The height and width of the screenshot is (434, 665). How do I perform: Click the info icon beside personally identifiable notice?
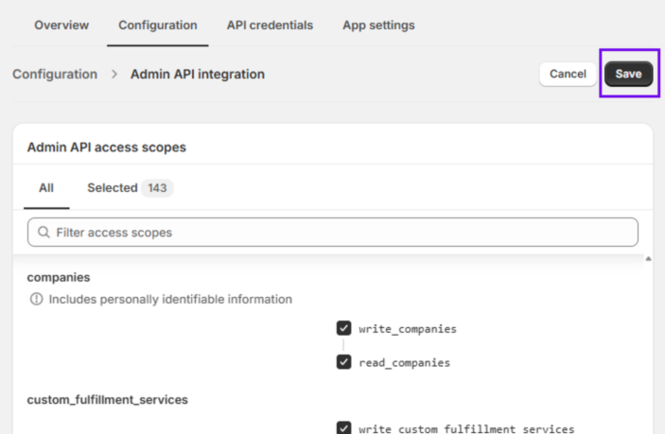tap(37, 299)
